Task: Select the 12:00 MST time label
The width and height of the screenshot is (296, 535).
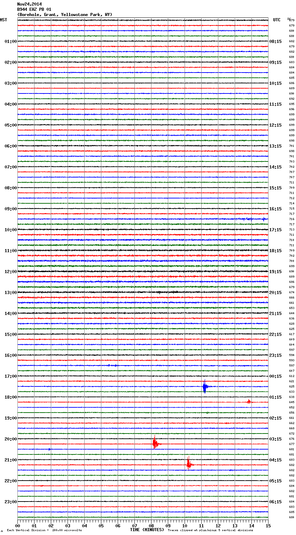Action: click(x=11, y=272)
